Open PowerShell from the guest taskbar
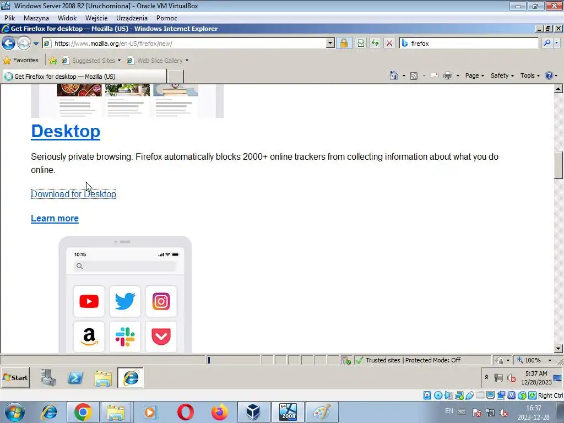This screenshot has width=564, height=423. click(75, 378)
